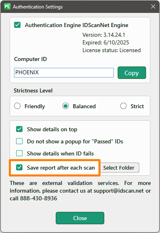Copy the Computer ID using the Copy button
160x233 pixels.
point(132,73)
